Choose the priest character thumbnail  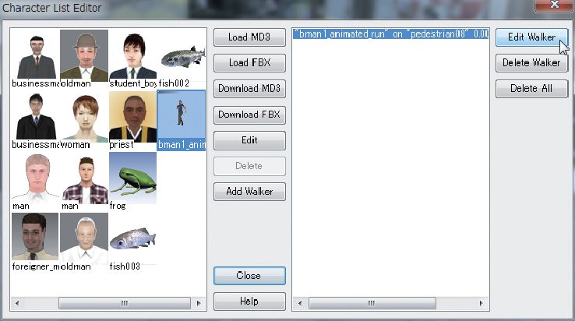[x=132, y=116]
